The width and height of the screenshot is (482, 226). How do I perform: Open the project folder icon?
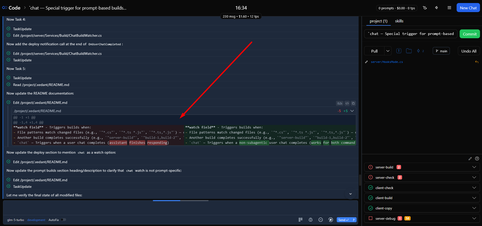coord(409,51)
